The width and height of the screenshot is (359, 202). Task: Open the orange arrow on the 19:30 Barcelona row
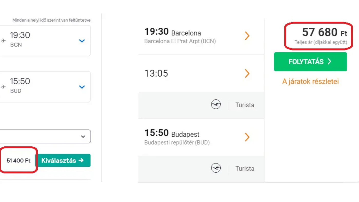(x=247, y=36)
